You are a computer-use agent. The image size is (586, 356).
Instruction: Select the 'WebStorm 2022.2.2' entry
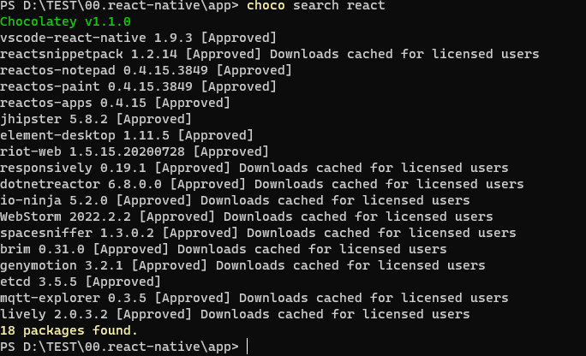click(x=247, y=217)
